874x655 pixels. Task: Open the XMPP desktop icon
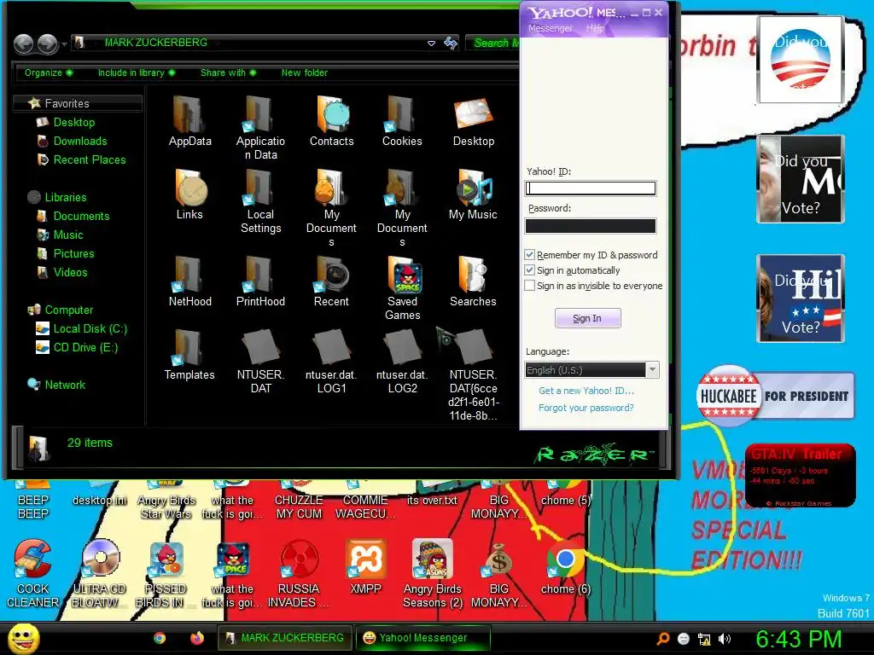click(x=365, y=567)
